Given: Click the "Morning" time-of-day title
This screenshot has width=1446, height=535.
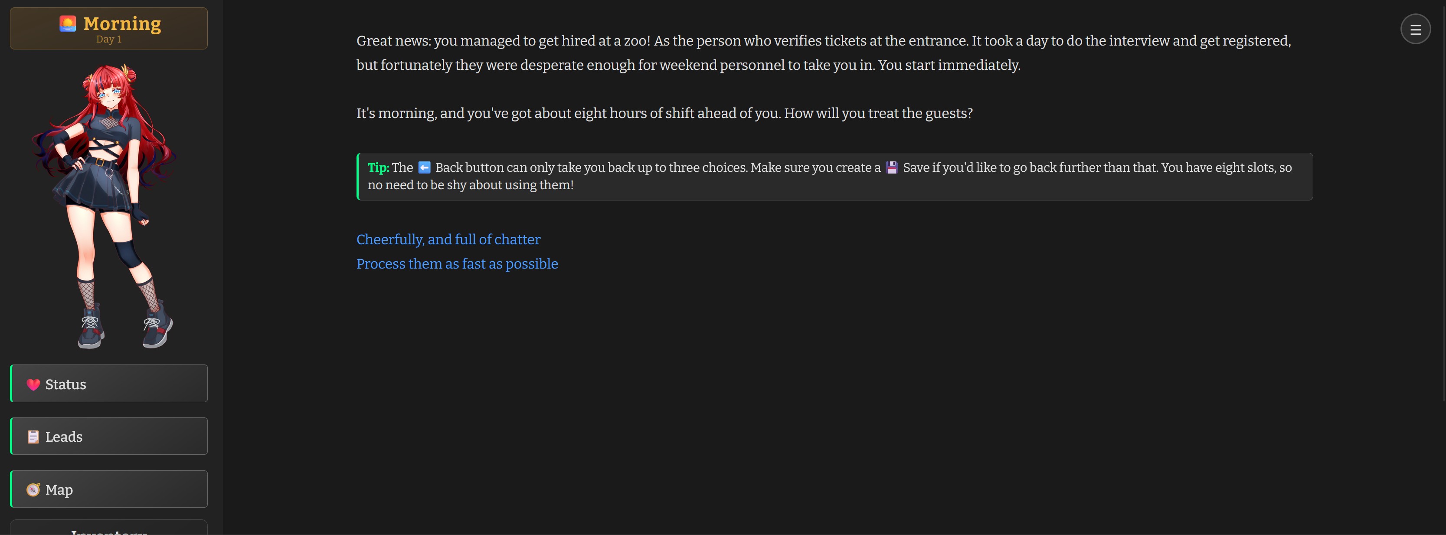Looking at the screenshot, I should tap(122, 23).
